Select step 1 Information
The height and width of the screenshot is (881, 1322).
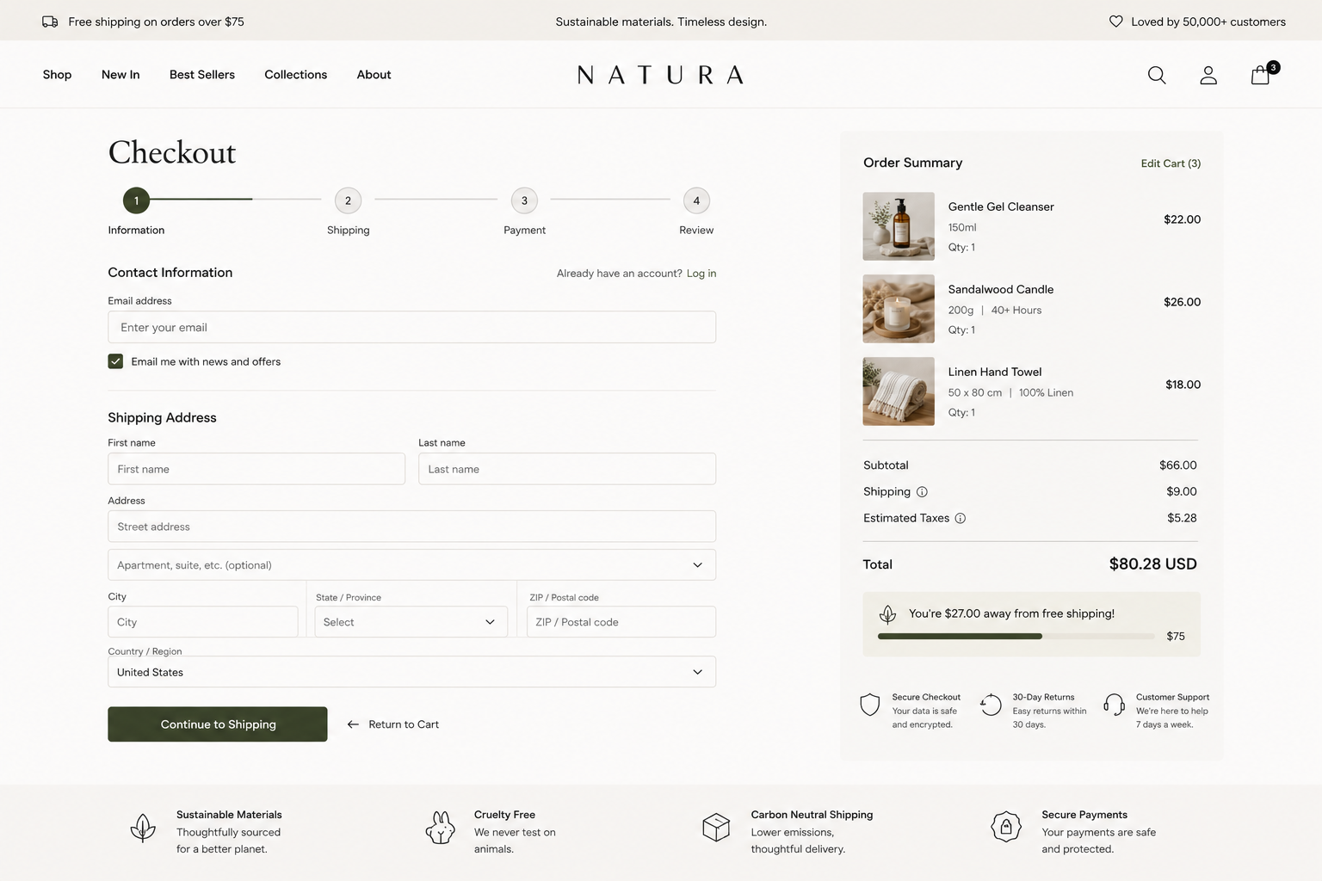(x=136, y=200)
